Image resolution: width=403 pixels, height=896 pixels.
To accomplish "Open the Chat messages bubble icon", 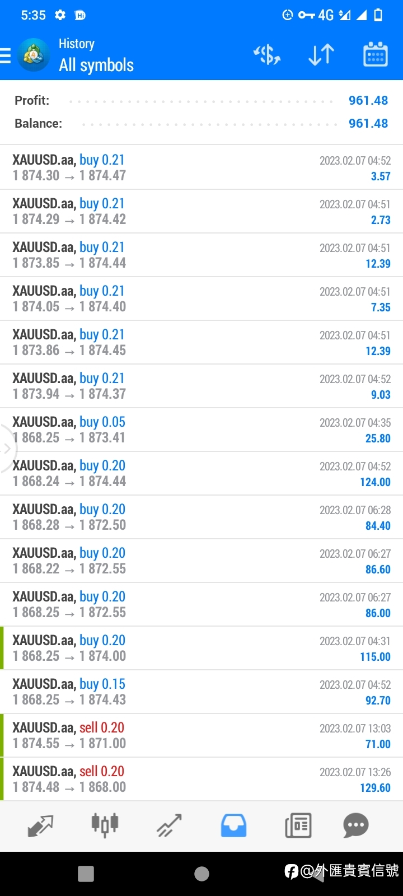I will 356,825.
